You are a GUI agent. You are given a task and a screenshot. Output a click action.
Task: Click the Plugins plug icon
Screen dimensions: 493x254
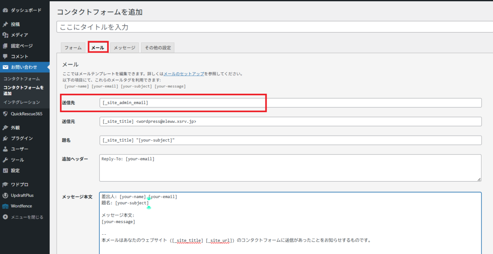pyautogui.click(x=5, y=139)
